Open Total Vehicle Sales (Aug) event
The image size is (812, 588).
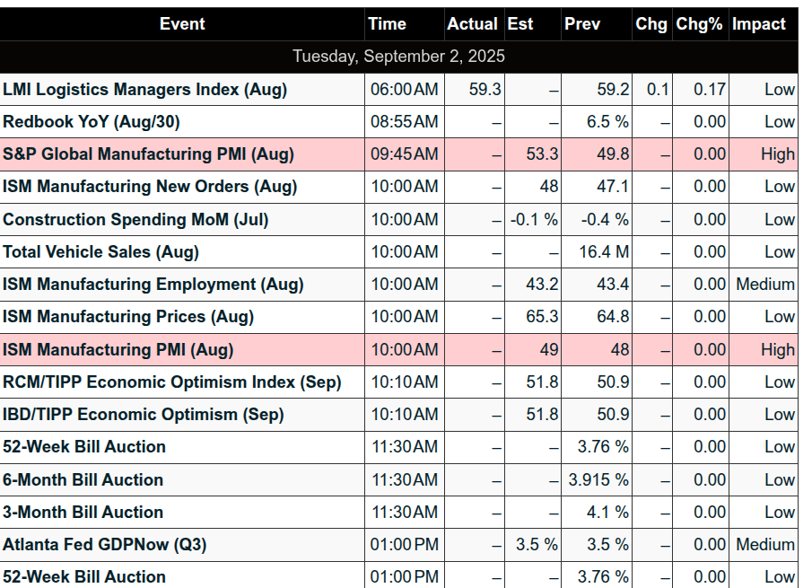[101, 251]
